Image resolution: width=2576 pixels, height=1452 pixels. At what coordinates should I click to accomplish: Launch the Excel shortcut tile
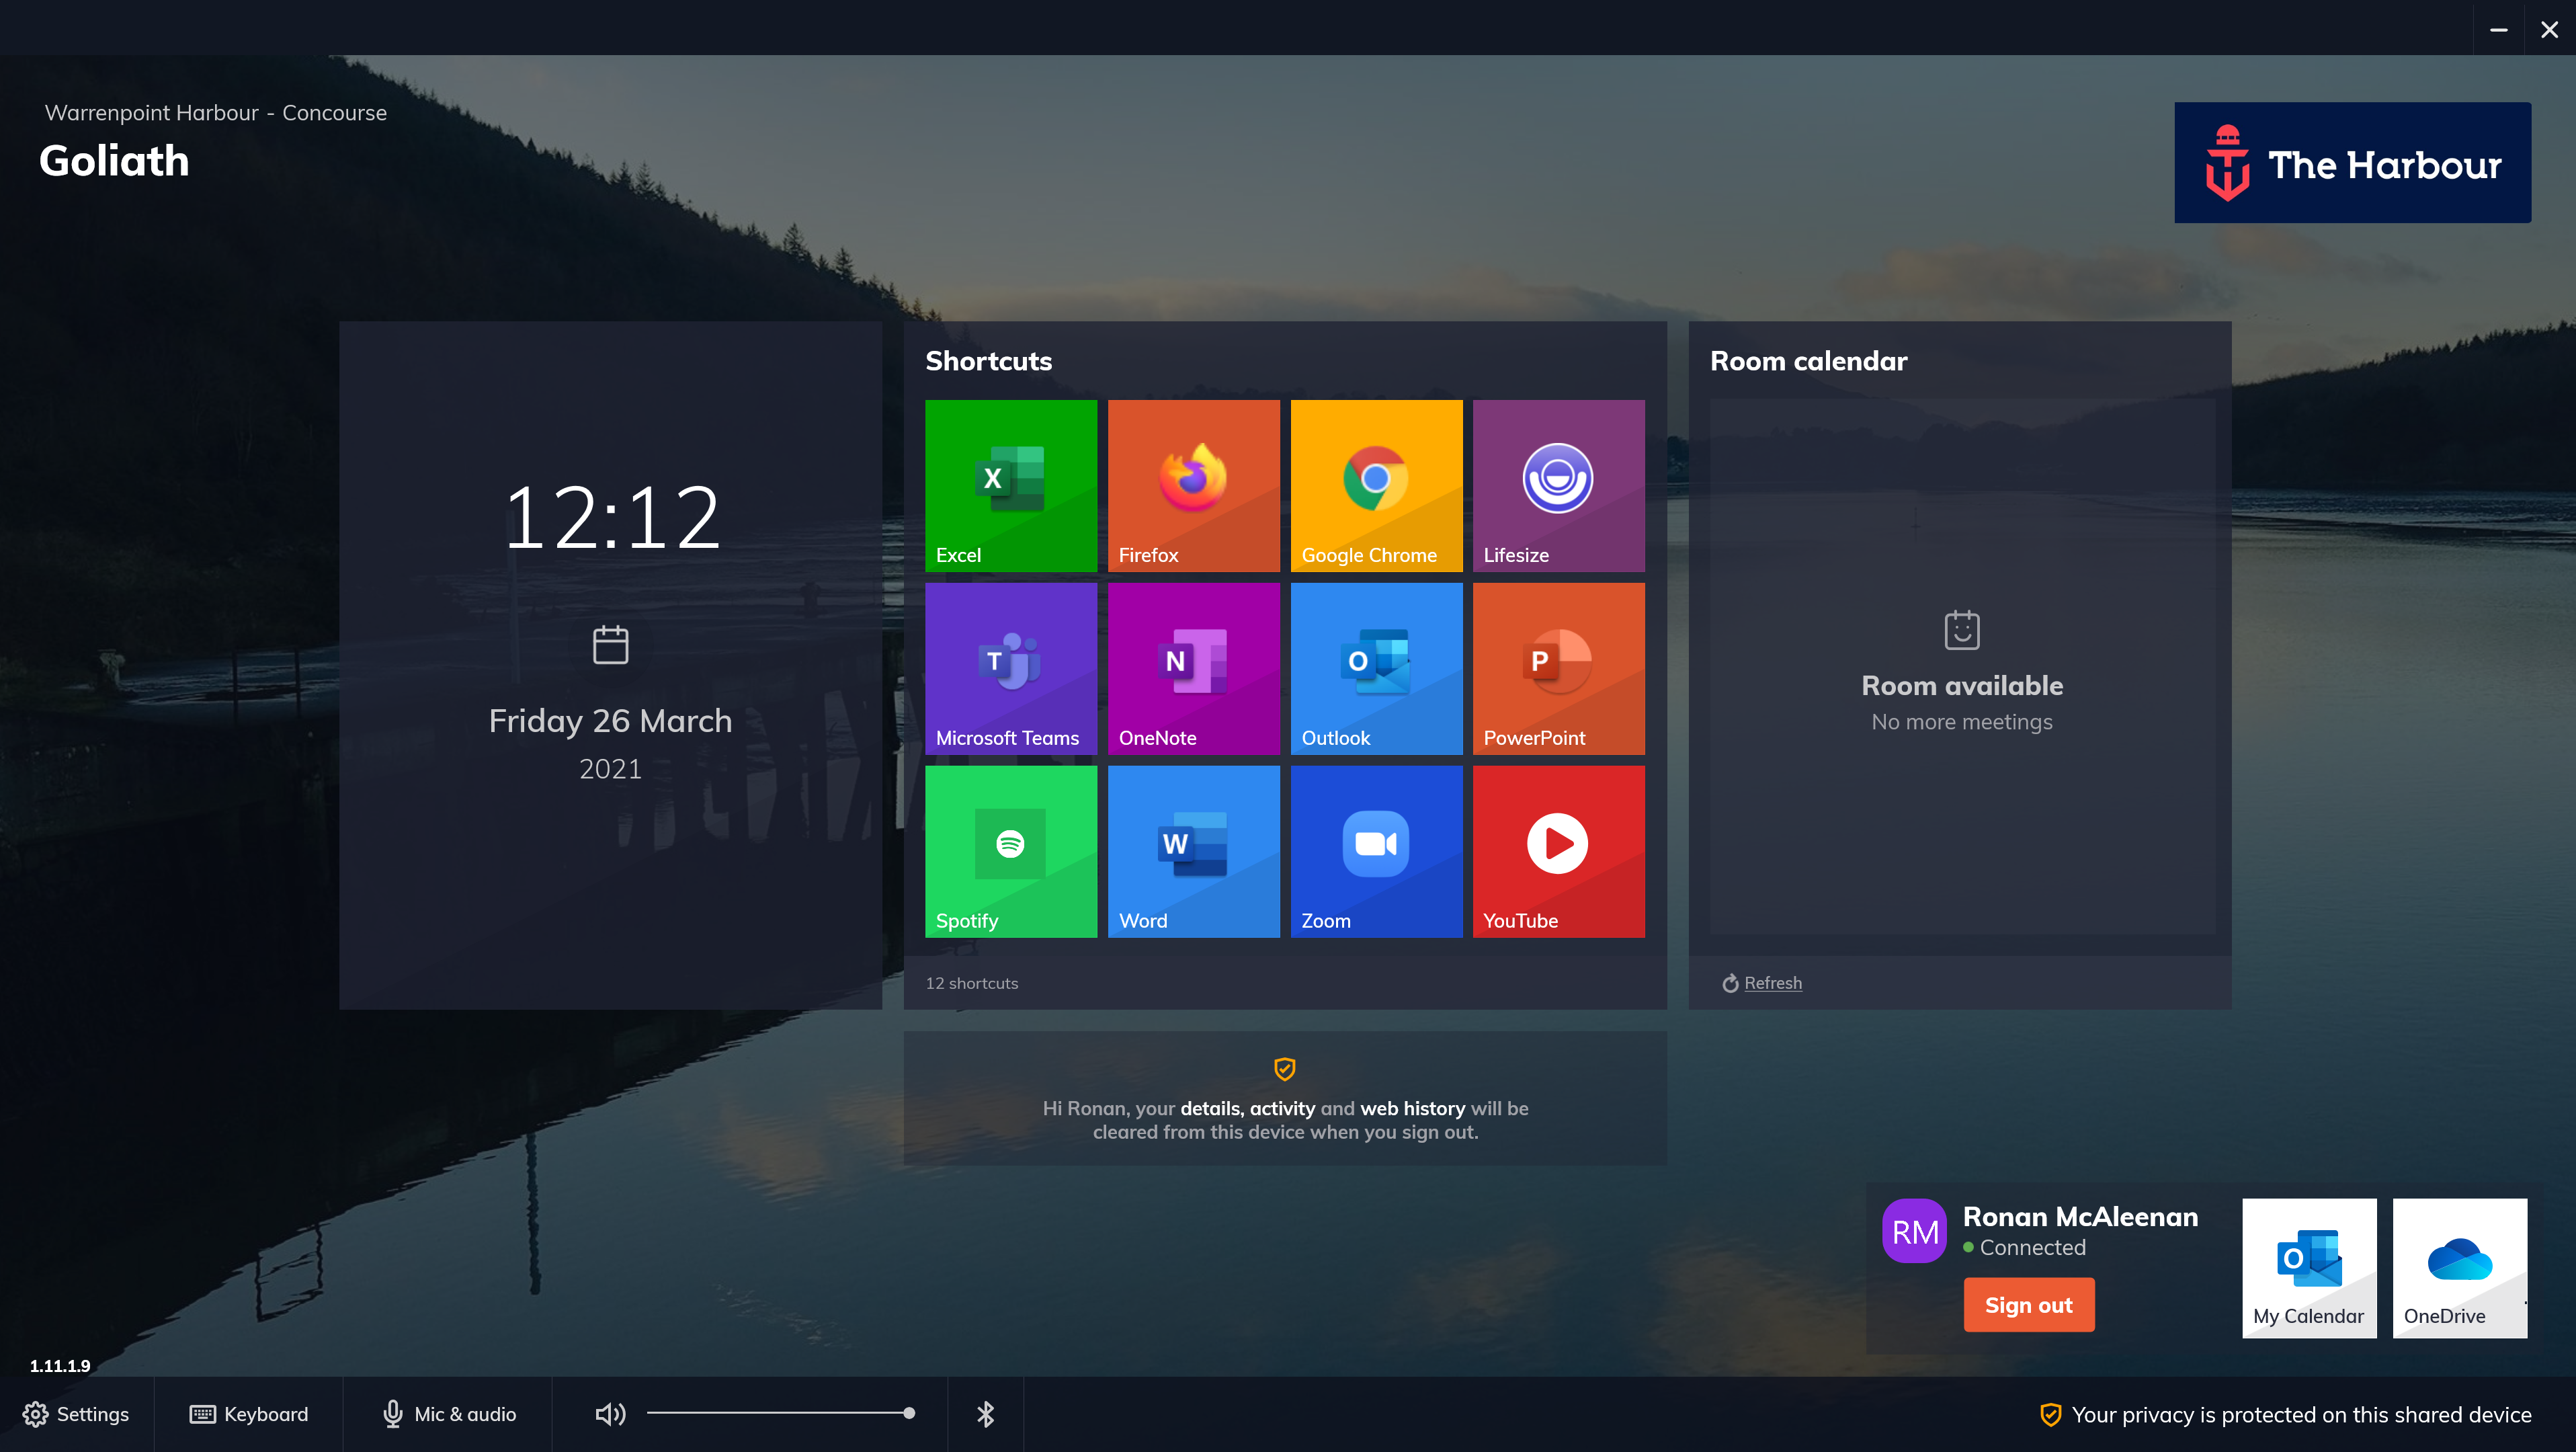[x=1010, y=486]
